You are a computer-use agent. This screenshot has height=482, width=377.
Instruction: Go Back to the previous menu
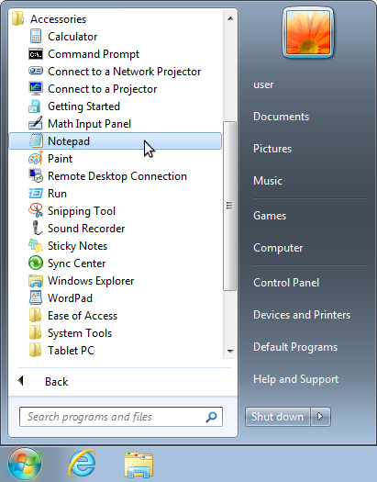coord(43,382)
